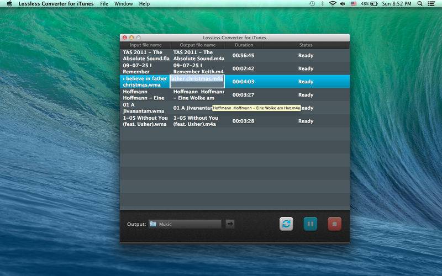Screen dimensions: 442x276
Task: Click the Duration column header
Action: pos(244,45)
